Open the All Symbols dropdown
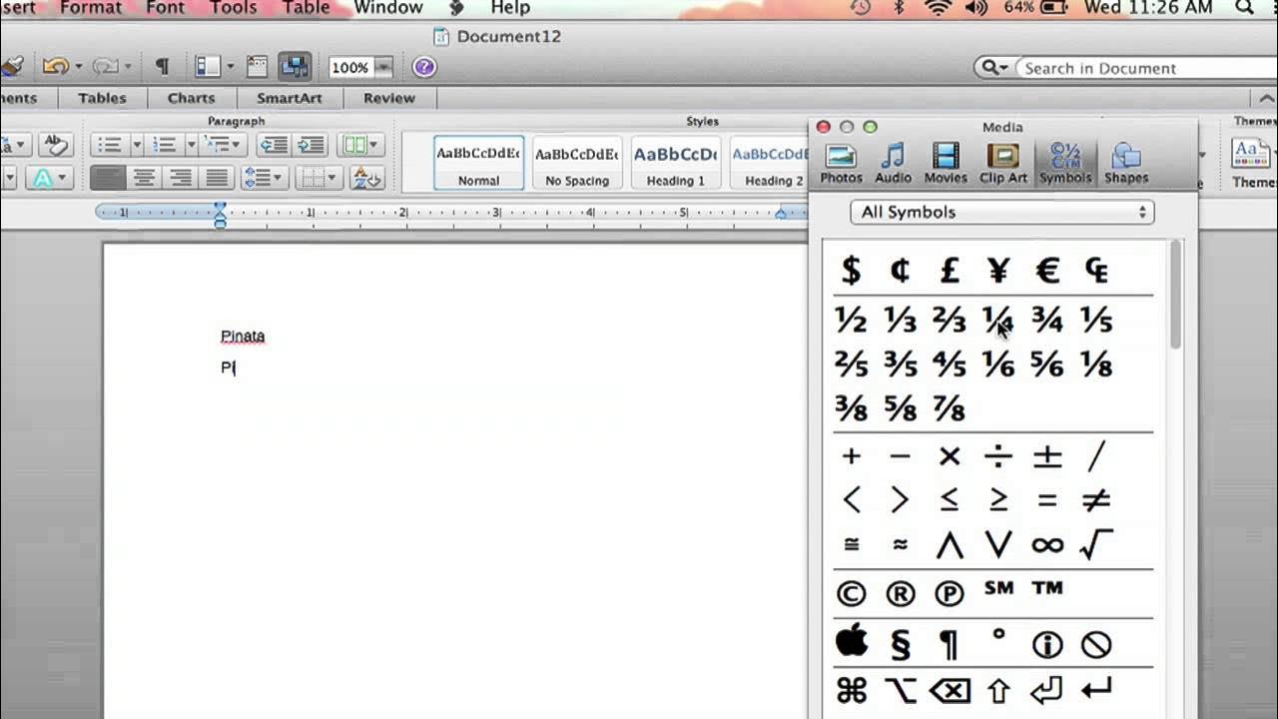 1002,212
